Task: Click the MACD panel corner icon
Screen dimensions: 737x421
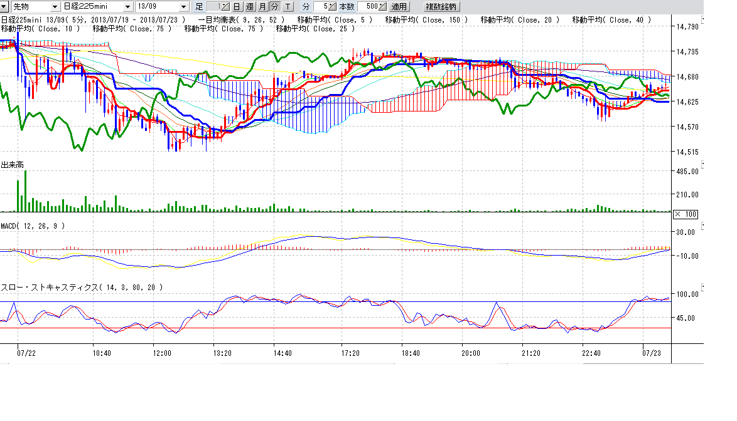Action: pos(703,225)
